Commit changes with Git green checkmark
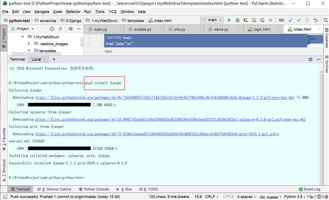This screenshot has width=329, height=200. coord(299,20)
